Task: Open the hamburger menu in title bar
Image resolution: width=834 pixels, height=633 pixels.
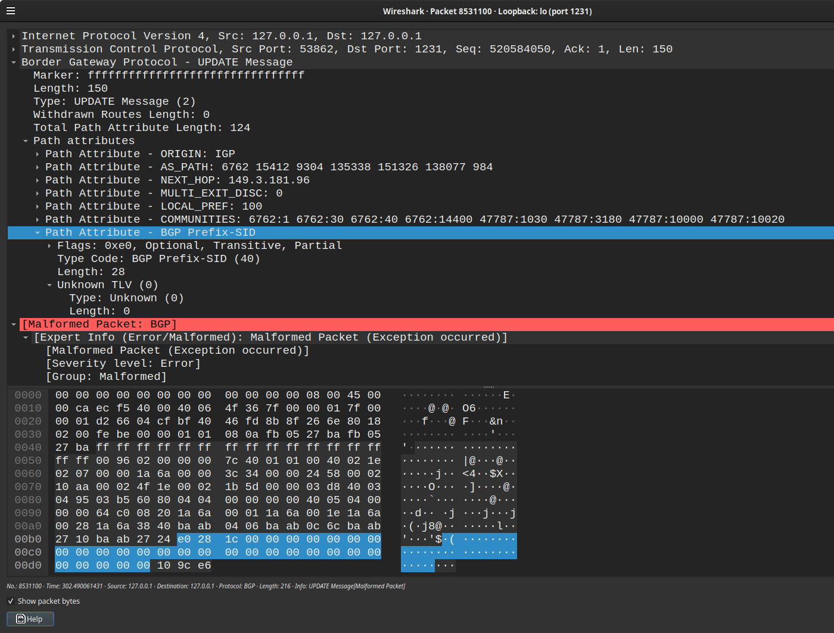Action: [x=11, y=11]
